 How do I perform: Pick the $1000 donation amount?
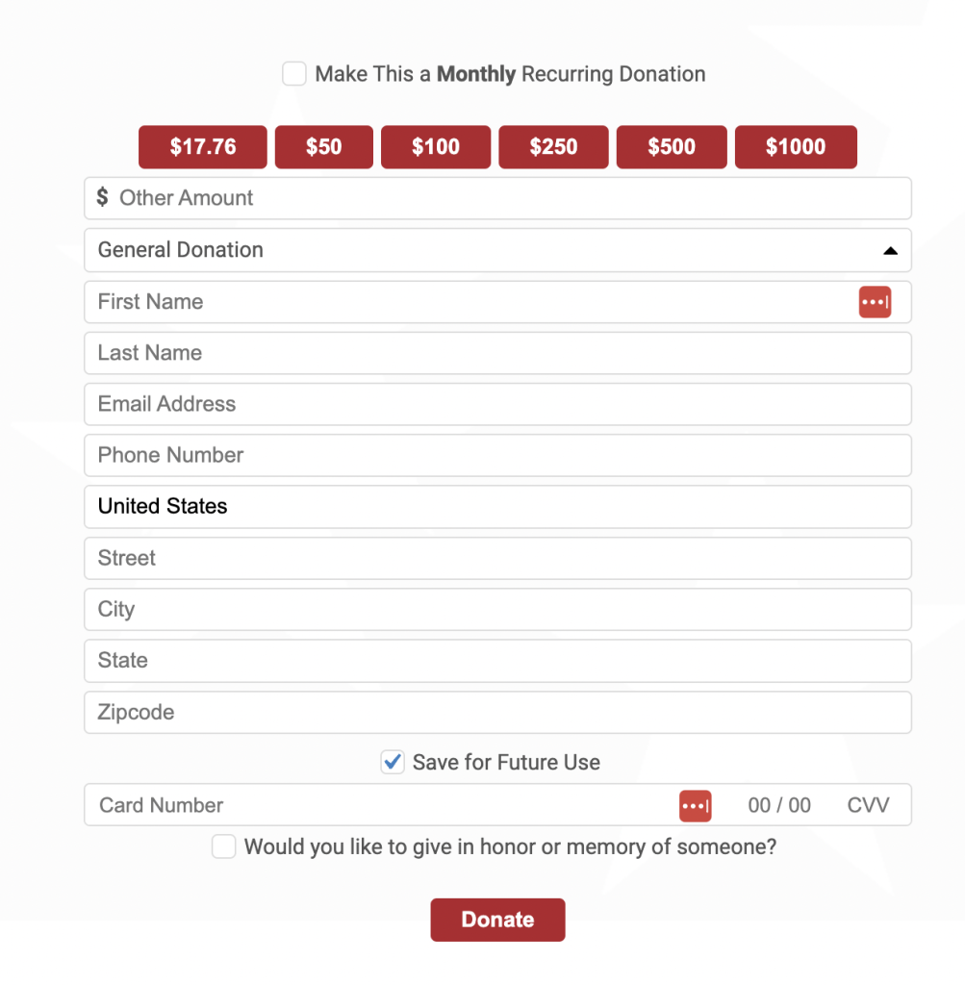click(796, 147)
